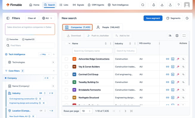Open the help question mark icon

point(179,5)
